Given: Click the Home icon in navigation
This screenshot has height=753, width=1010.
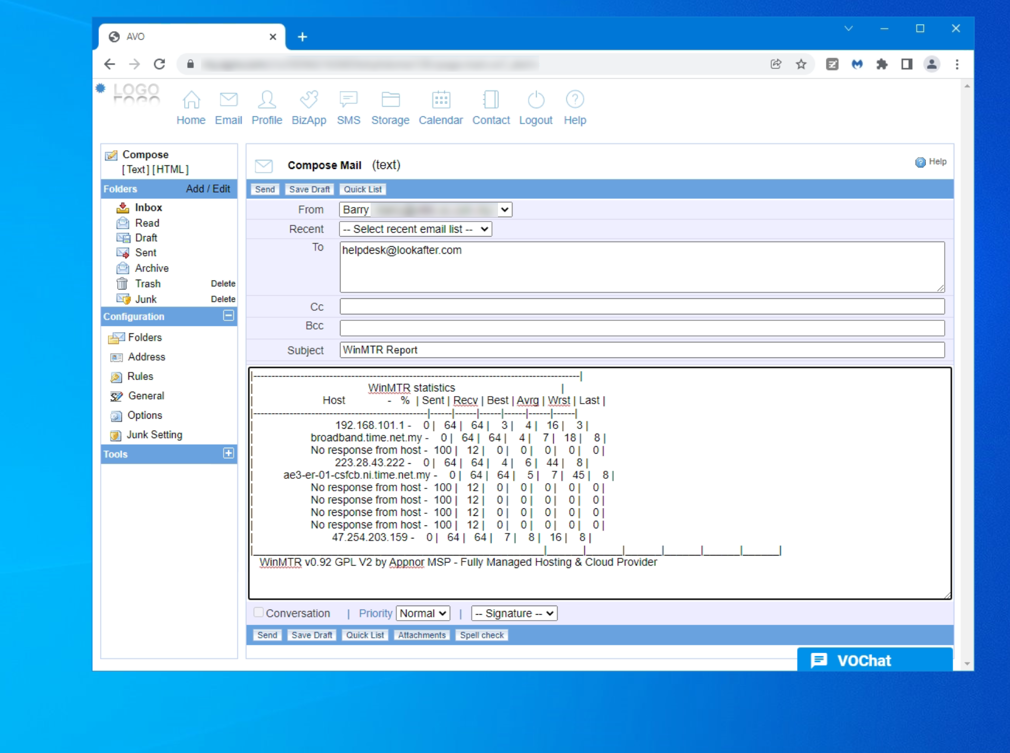Looking at the screenshot, I should tap(191, 100).
